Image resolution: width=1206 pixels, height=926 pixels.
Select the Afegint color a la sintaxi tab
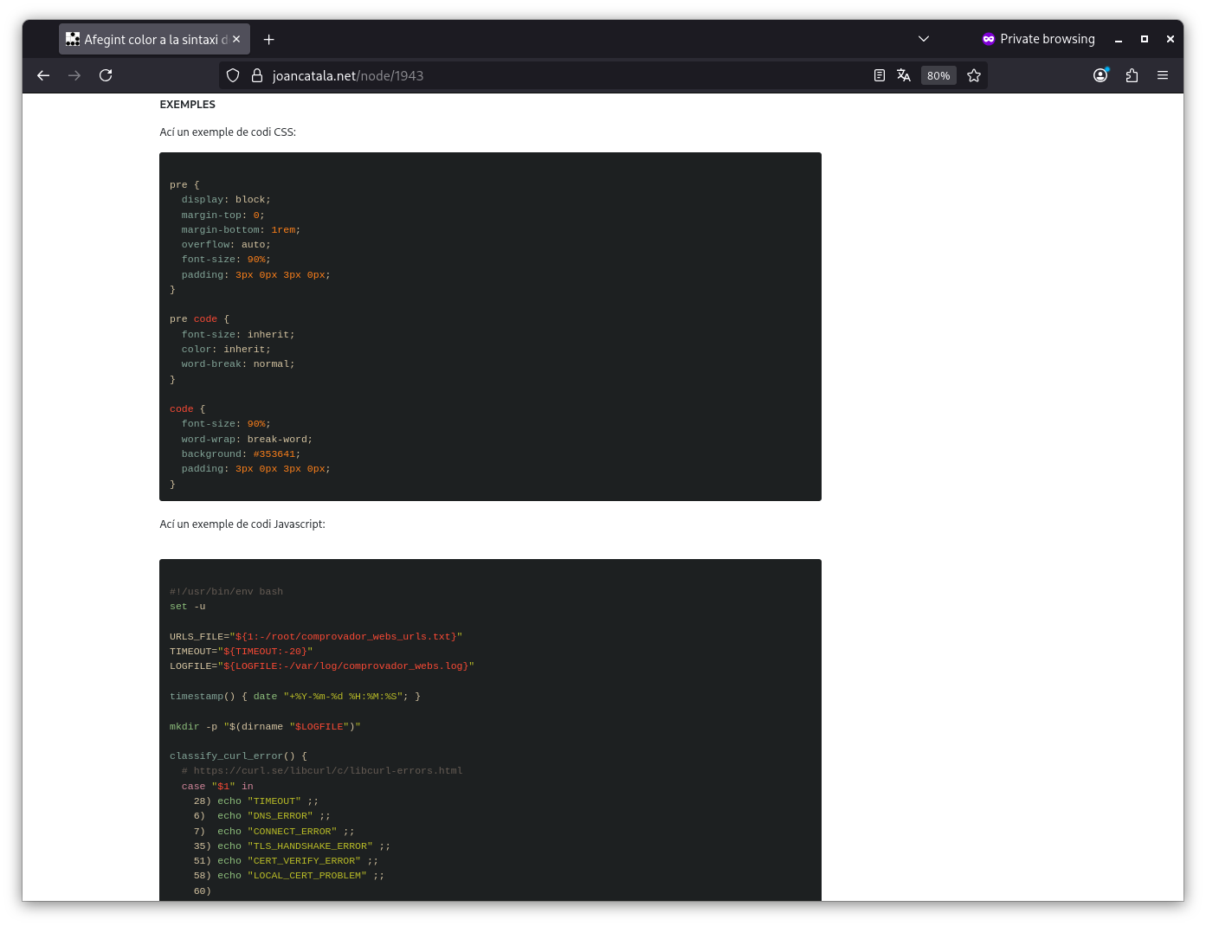point(147,40)
